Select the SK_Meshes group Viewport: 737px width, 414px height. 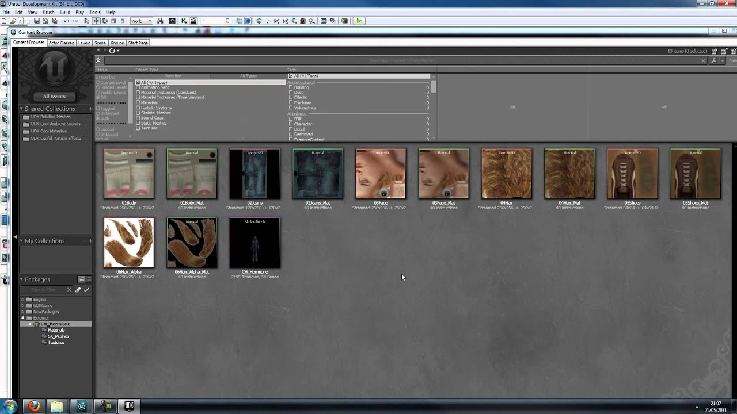click(58, 336)
